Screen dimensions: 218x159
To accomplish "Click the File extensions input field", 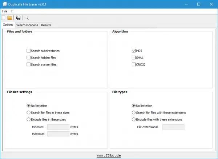I will tap(173, 127).
